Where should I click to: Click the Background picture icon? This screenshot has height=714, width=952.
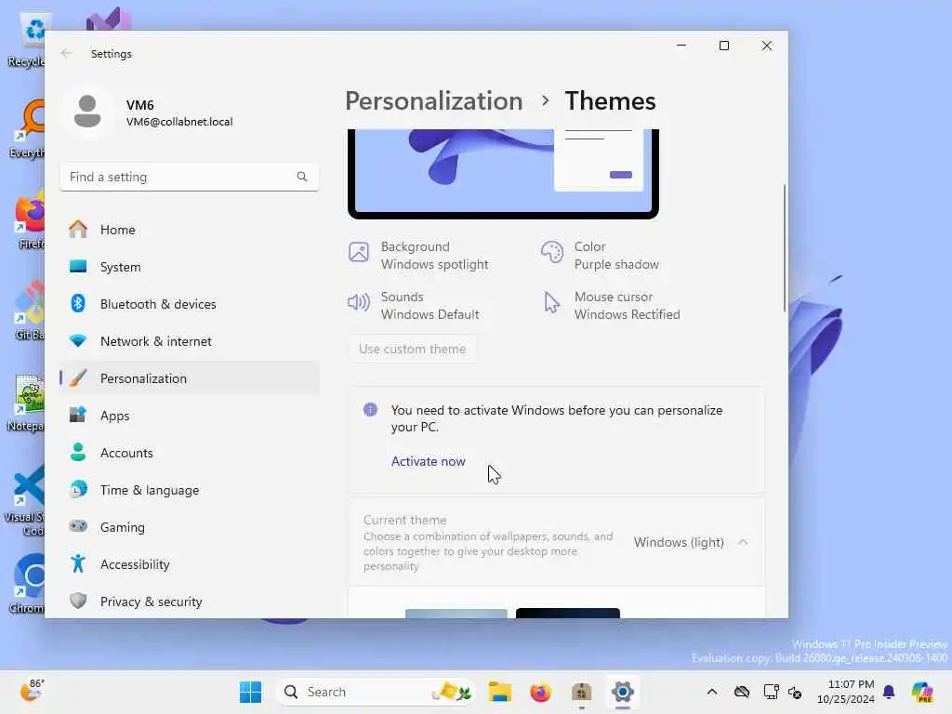tap(359, 252)
